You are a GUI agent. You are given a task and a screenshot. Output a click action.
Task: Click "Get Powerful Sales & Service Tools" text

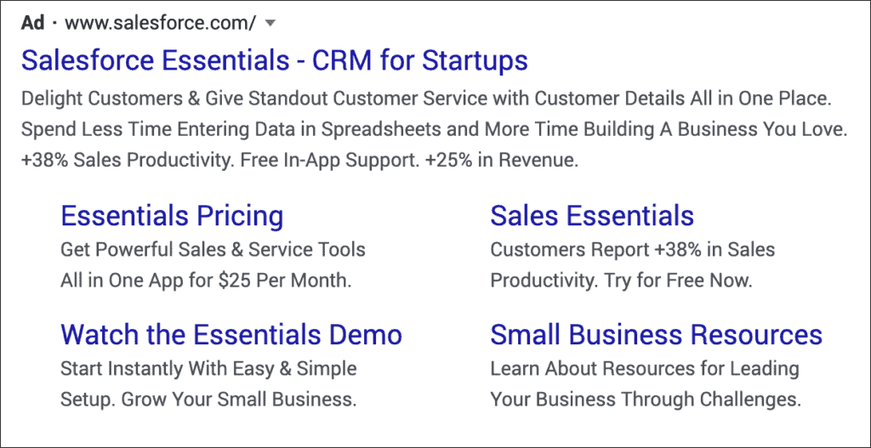click(x=213, y=250)
